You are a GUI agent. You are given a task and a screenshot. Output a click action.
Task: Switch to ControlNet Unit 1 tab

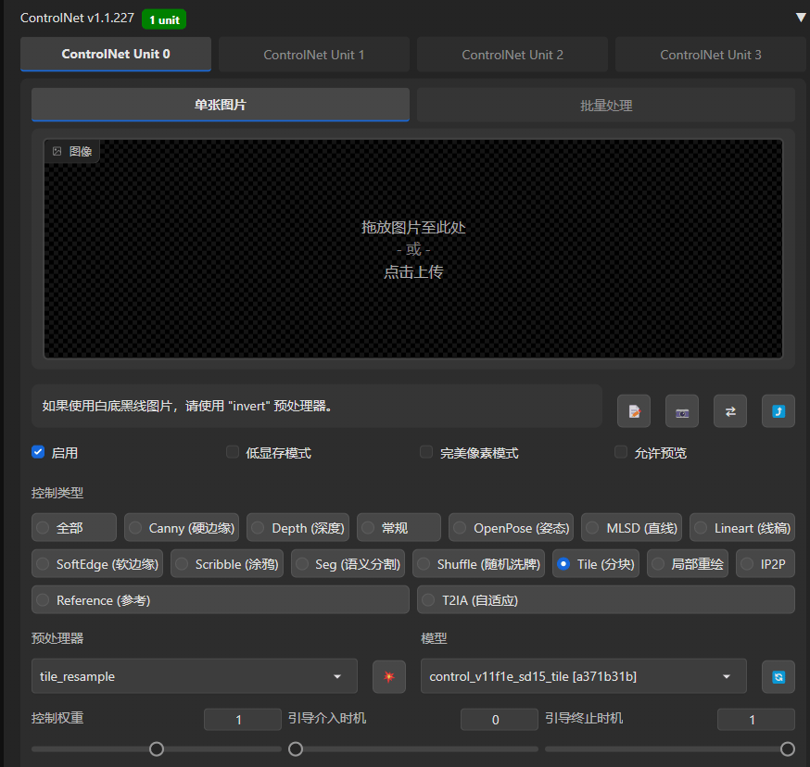tap(313, 55)
